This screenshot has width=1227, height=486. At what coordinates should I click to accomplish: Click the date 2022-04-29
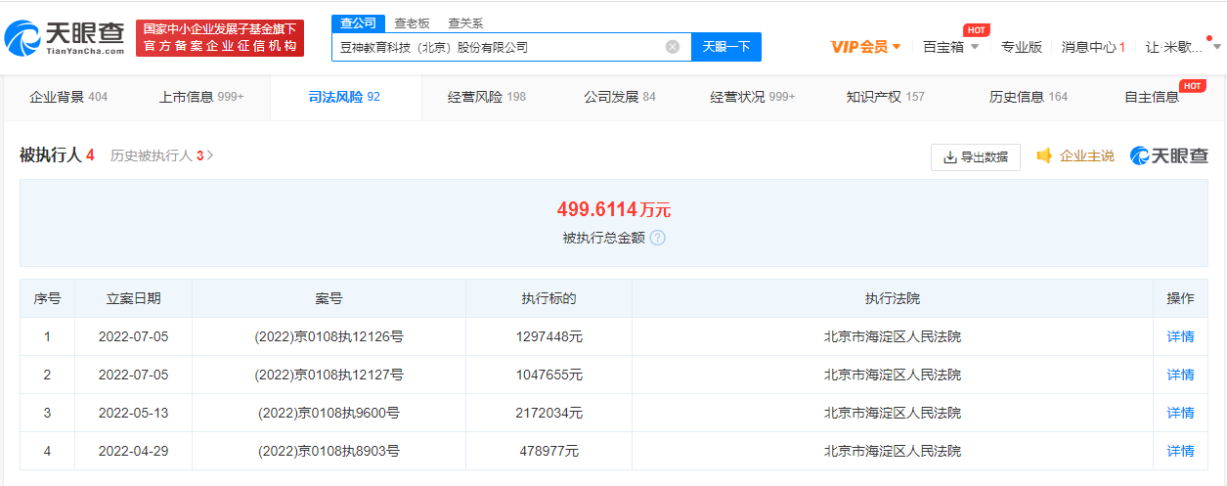click(x=133, y=451)
